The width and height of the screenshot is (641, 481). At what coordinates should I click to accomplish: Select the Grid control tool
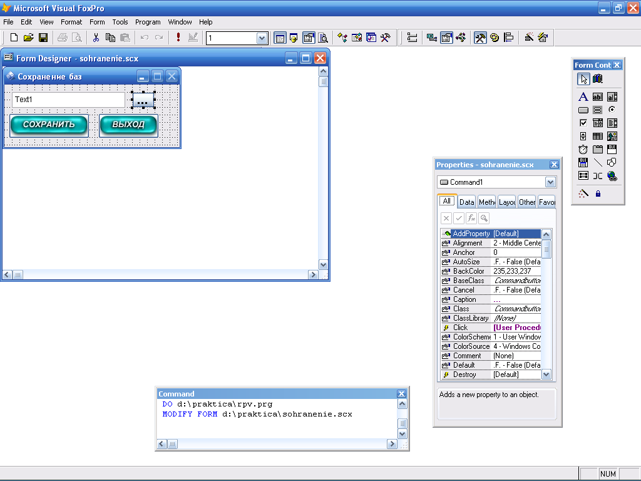(598, 136)
